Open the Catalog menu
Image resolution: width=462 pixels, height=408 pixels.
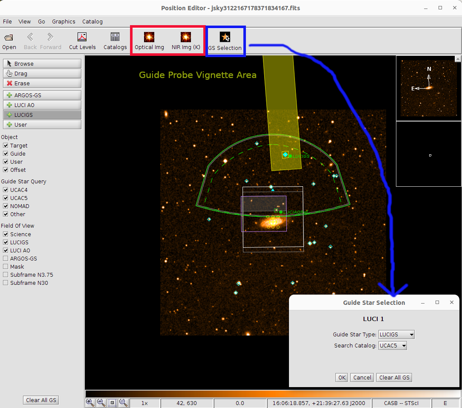click(x=92, y=21)
